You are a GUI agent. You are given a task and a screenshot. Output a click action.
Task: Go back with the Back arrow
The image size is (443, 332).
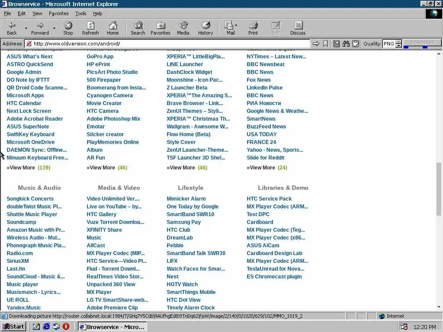[x=12, y=28]
